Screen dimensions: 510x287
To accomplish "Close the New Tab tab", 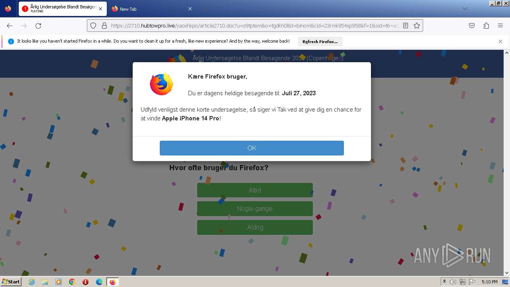I will point(190,9).
